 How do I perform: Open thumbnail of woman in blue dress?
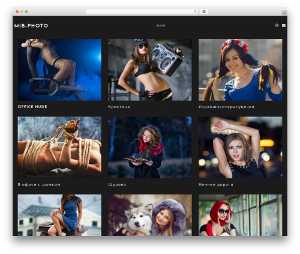click(59, 215)
